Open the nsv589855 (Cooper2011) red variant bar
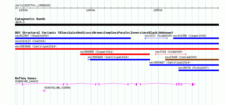This screenshot has height=105, width=226. [x=115, y=54]
